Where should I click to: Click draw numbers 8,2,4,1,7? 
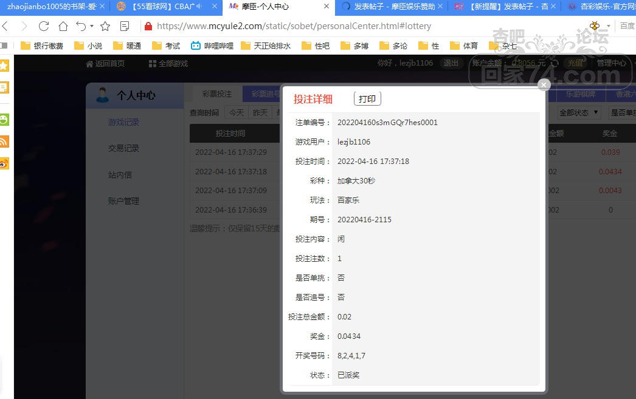351,356
